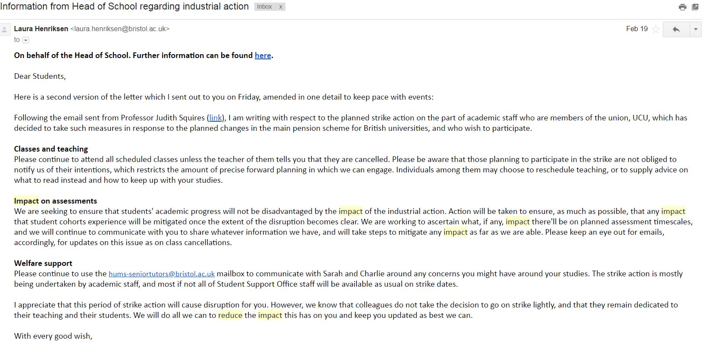Click sender name Laura Henriksen
707x343 pixels.
41,29
